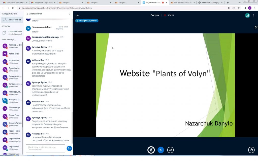Turn on the webcam sharing button
Screen dimensions: 258x161
coord(171,150)
